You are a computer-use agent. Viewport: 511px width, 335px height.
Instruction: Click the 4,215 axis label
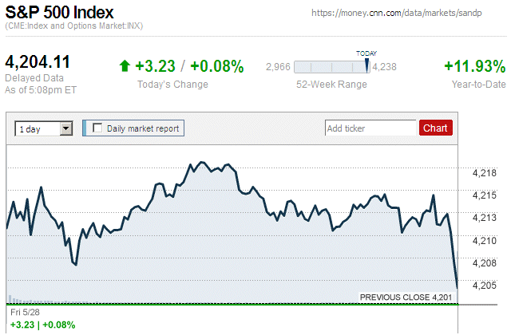click(485, 195)
